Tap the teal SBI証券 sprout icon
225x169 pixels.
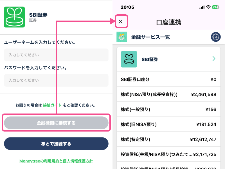click(x=129, y=59)
